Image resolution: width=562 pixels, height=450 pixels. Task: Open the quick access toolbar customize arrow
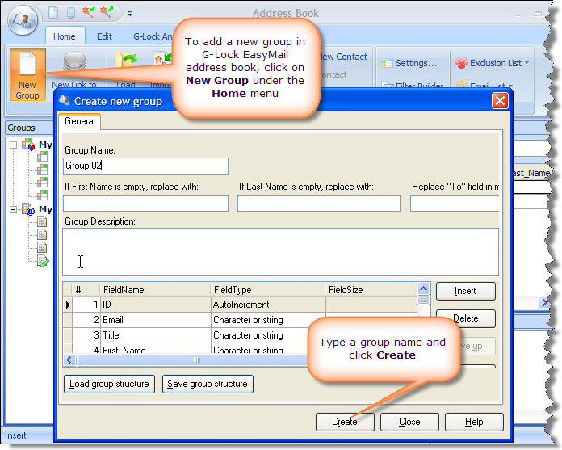[131, 14]
